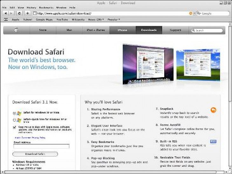Click the magnifier in Apple site search
This screenshot has height=174, width=232.
193,30
